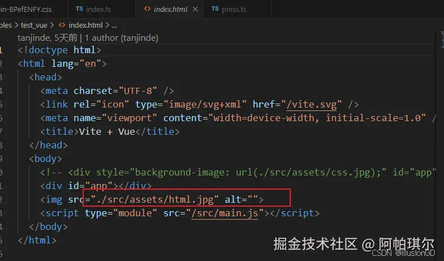
Task: Select index.html in the breadcrumb path
Action: pyautogui.click(x=85, y=25)
